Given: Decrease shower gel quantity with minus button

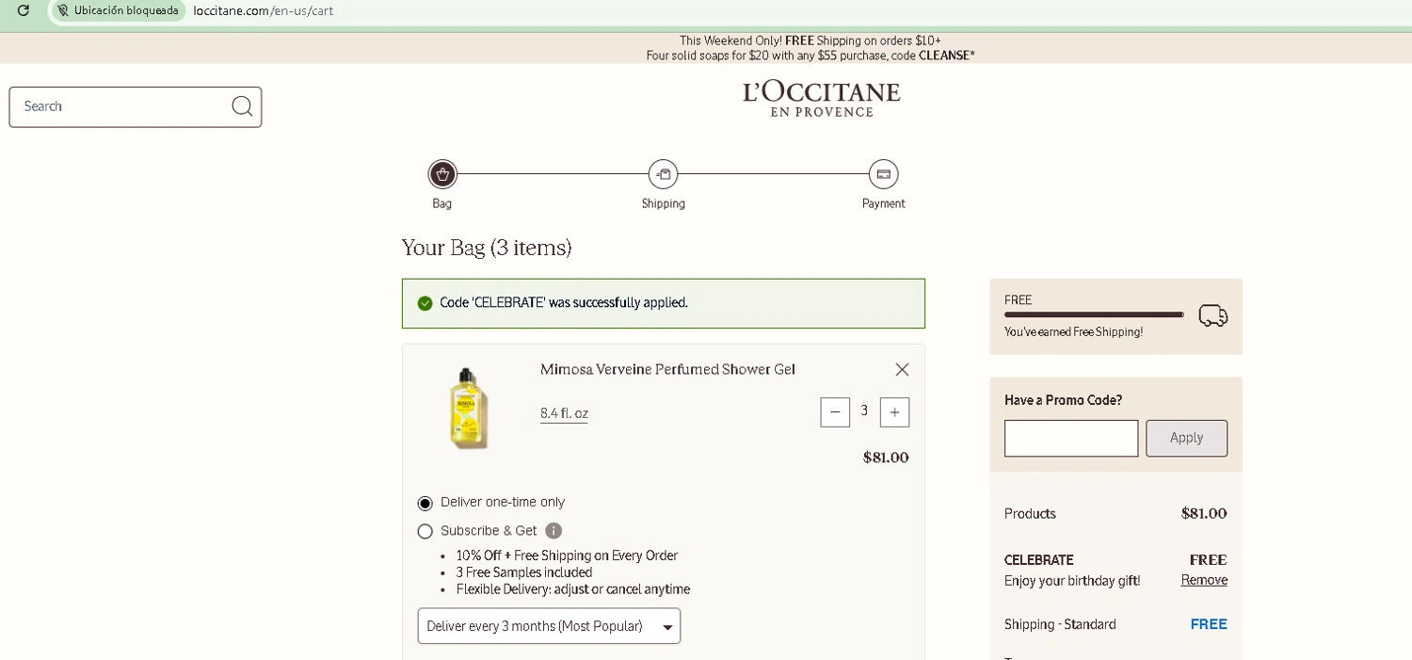Looking at the screenshot, I should click(x=835, y=412).
